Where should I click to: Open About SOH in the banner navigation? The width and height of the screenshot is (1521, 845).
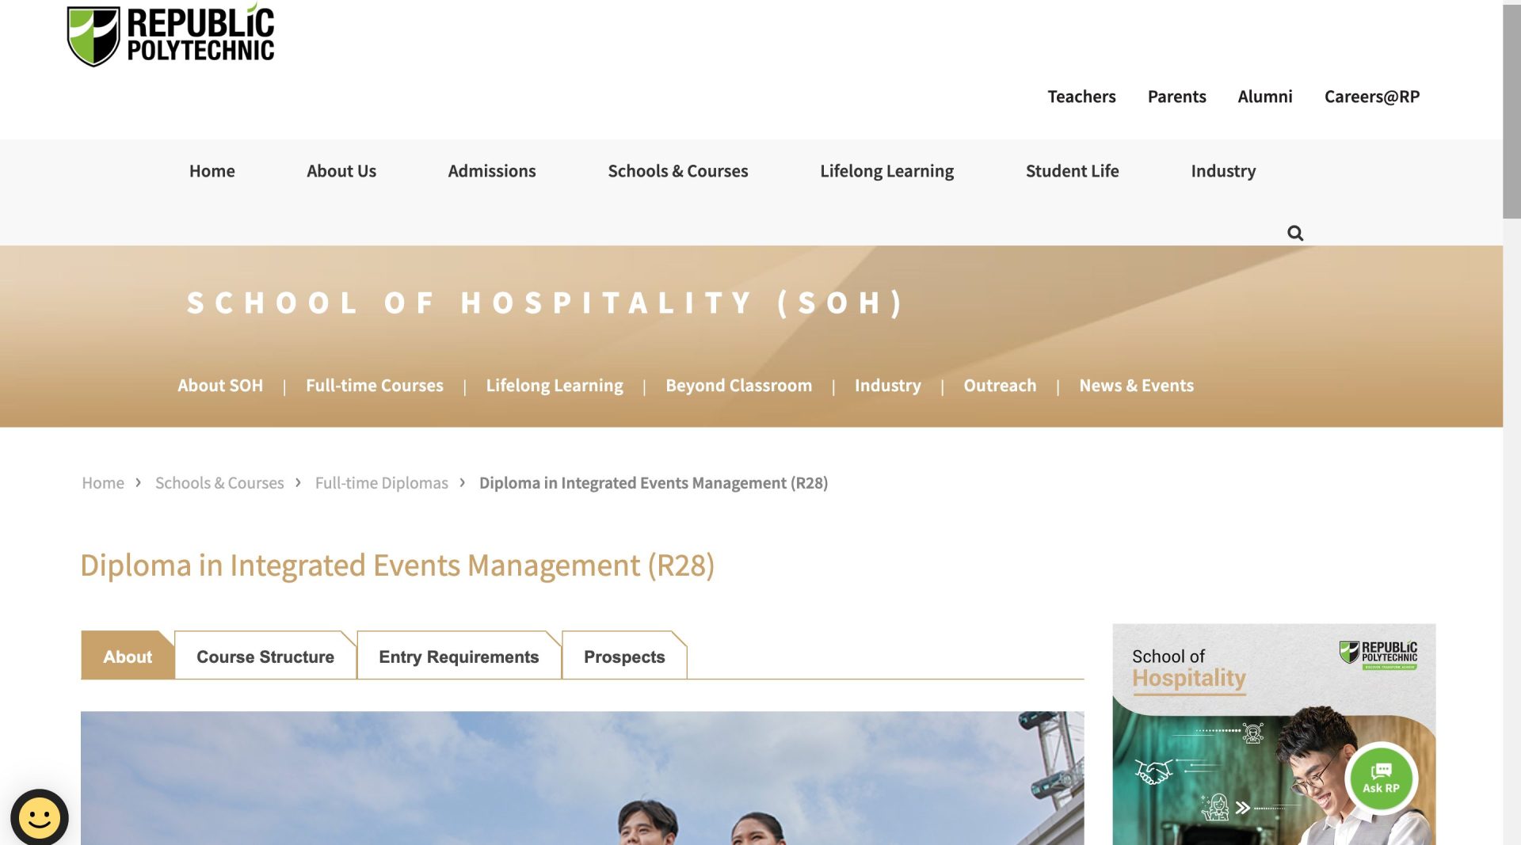219,386
